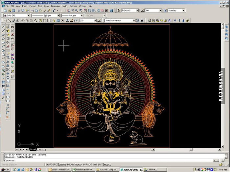Select the Fillet modify tool
Viewport: 230px width, 172px height.
pyautogui.click(x=8, y=113)
